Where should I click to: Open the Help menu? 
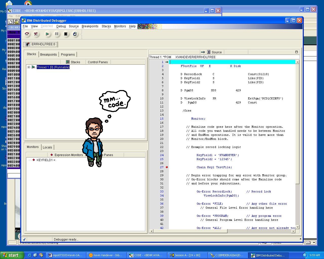tap(132, 26)
